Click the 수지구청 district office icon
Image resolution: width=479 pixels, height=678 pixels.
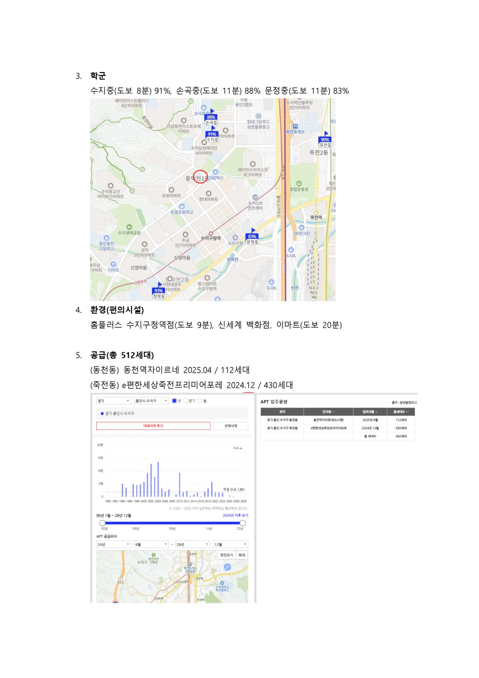coord(235,238)
